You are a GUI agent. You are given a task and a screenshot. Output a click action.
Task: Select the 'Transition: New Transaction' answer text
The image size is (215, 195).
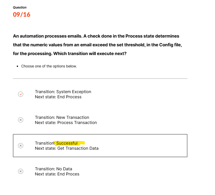62,117
